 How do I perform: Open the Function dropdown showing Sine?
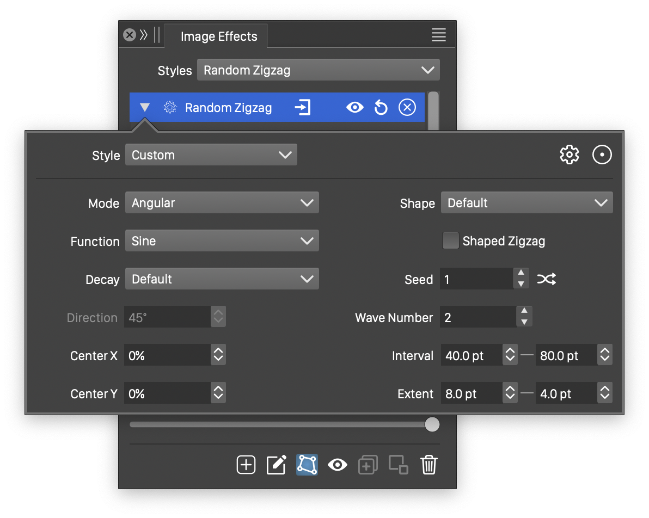coord(222,241)
